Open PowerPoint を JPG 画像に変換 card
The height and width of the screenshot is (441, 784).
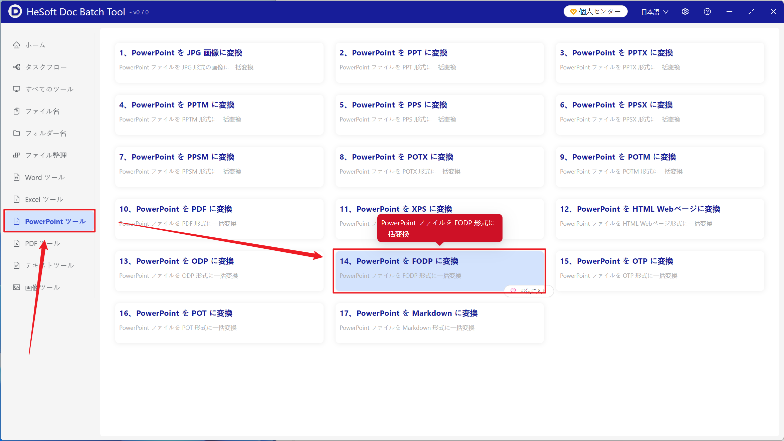click(x=219, y=63)
